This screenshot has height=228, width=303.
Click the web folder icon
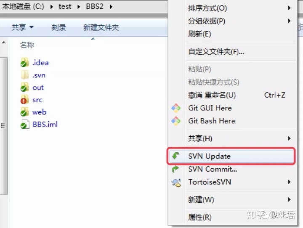[x=24, y=112]
